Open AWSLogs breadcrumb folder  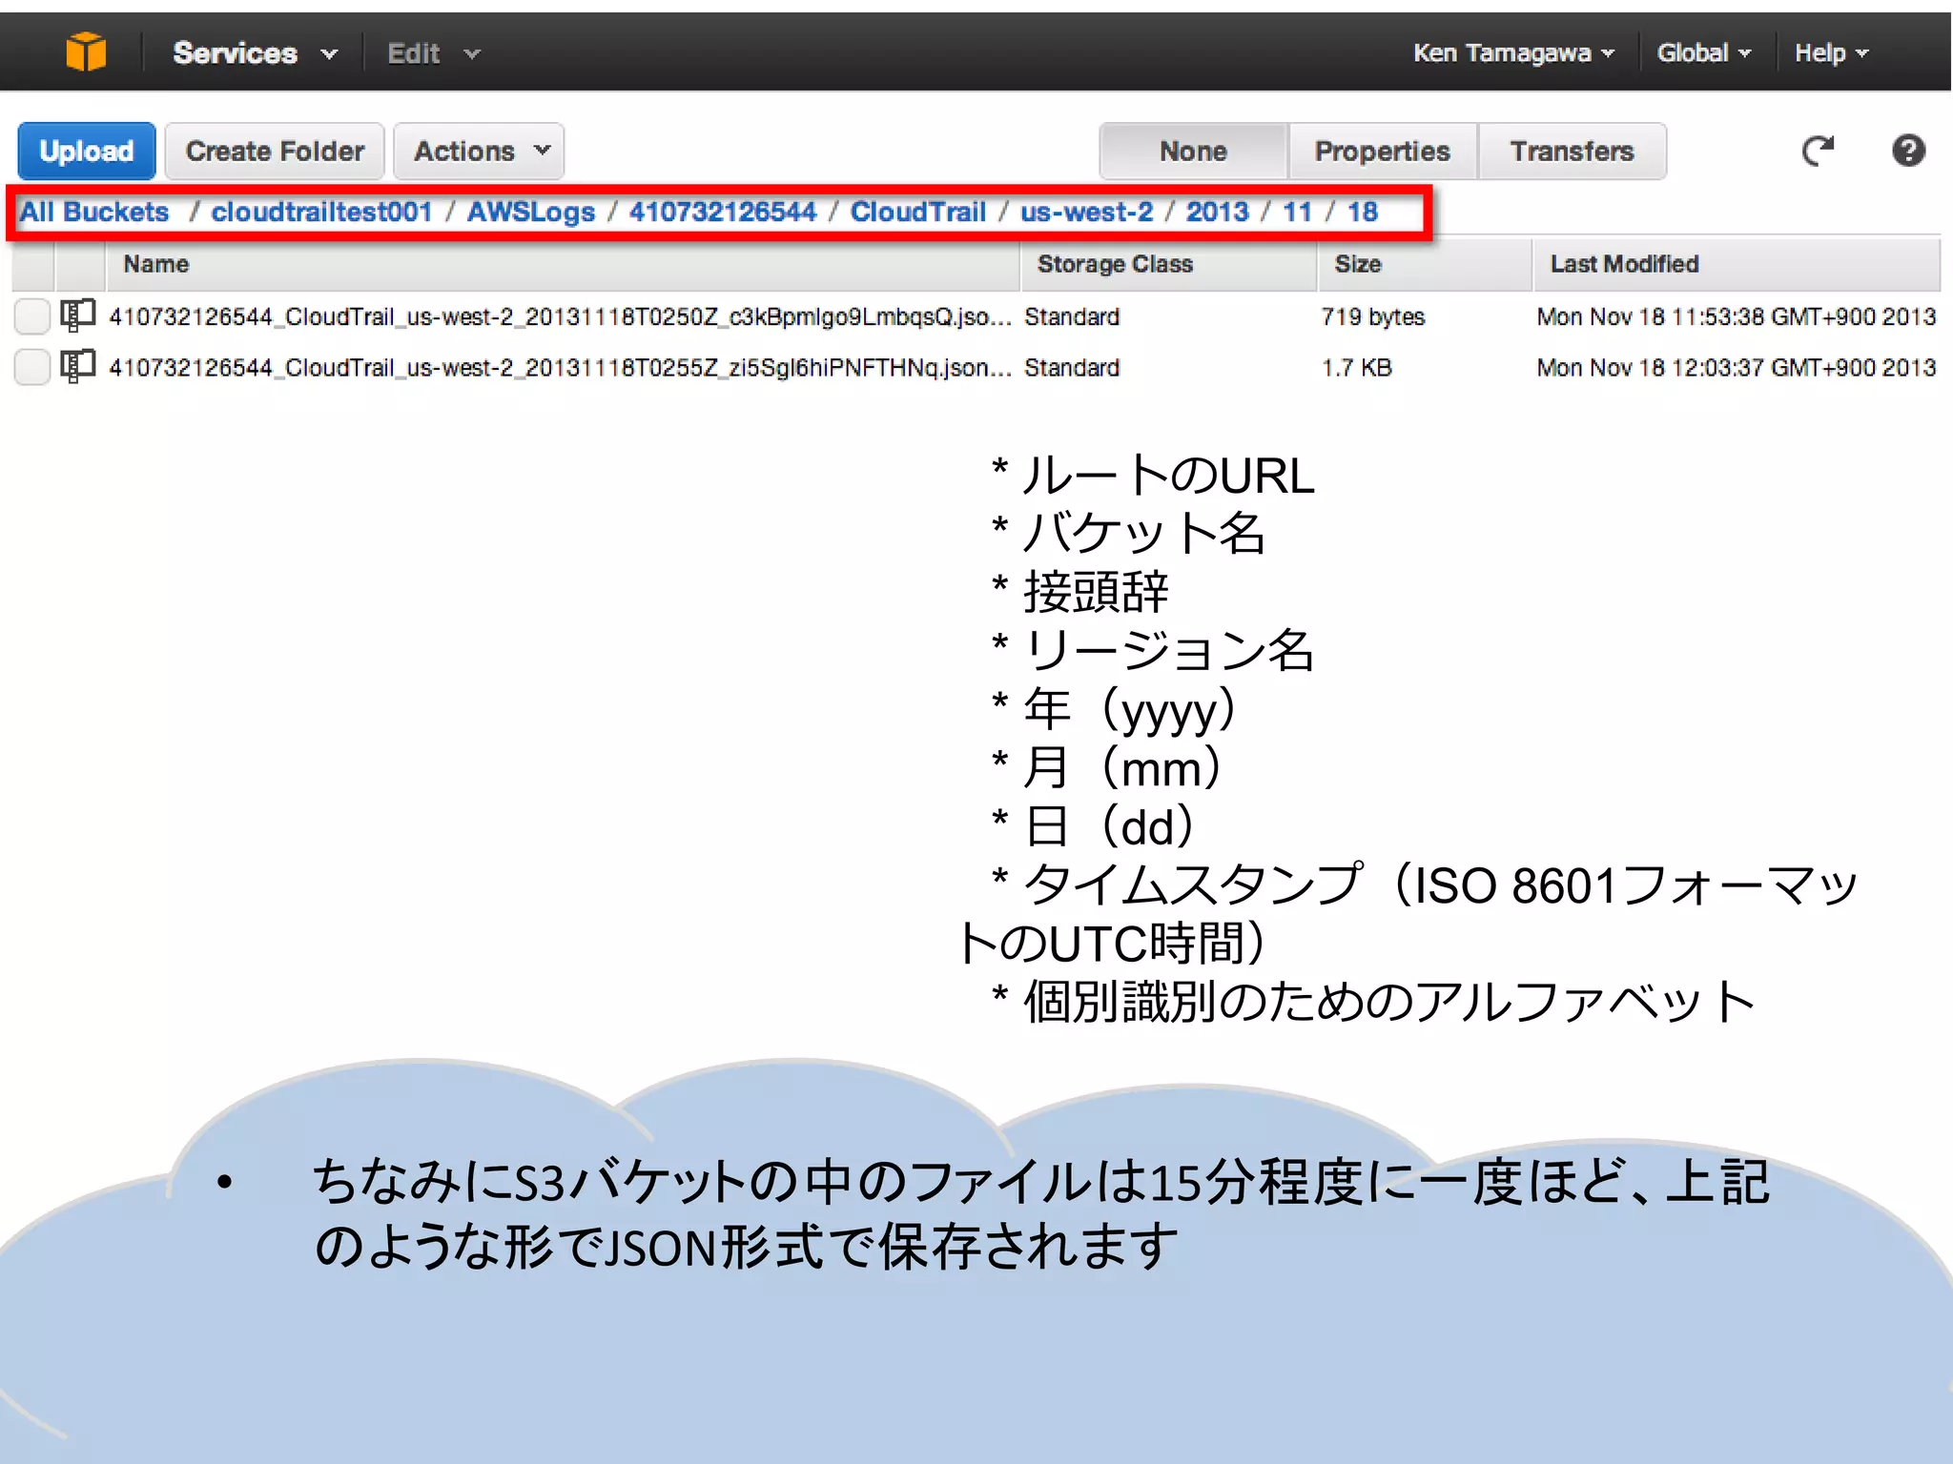(530, 212)
